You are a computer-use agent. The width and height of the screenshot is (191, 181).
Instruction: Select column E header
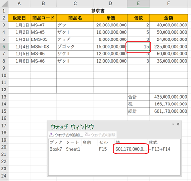click(138, 3)
